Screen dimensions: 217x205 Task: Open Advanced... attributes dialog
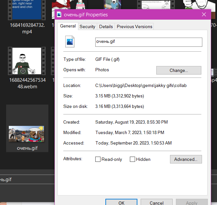(186, 159)
